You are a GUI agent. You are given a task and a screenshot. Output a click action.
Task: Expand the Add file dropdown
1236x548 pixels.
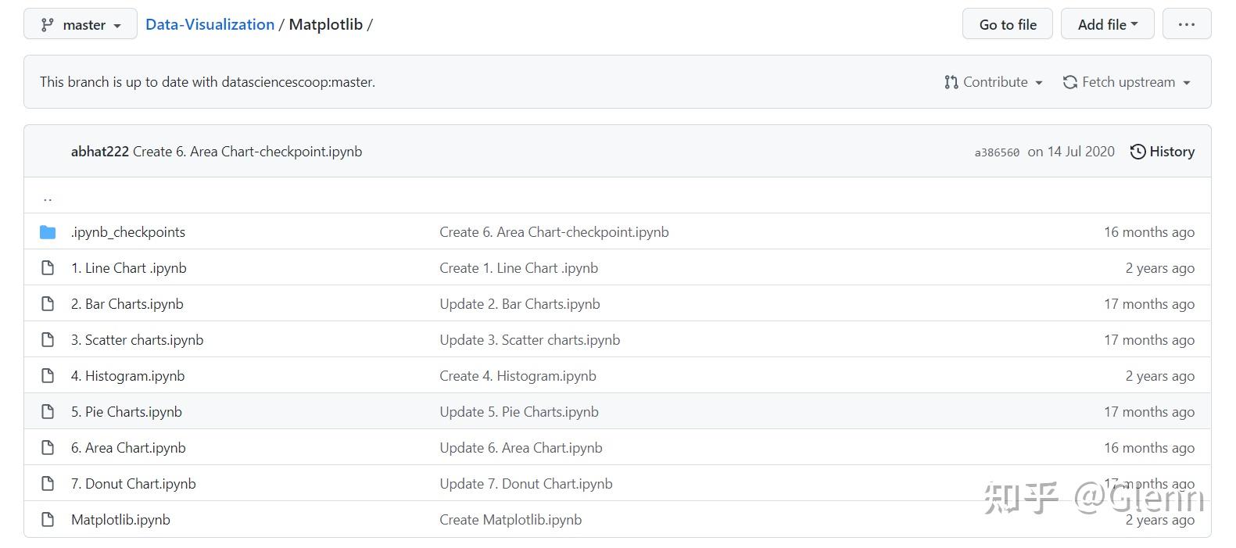(1107, 24)
